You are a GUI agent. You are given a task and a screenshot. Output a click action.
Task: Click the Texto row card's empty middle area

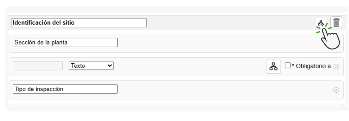189,66
